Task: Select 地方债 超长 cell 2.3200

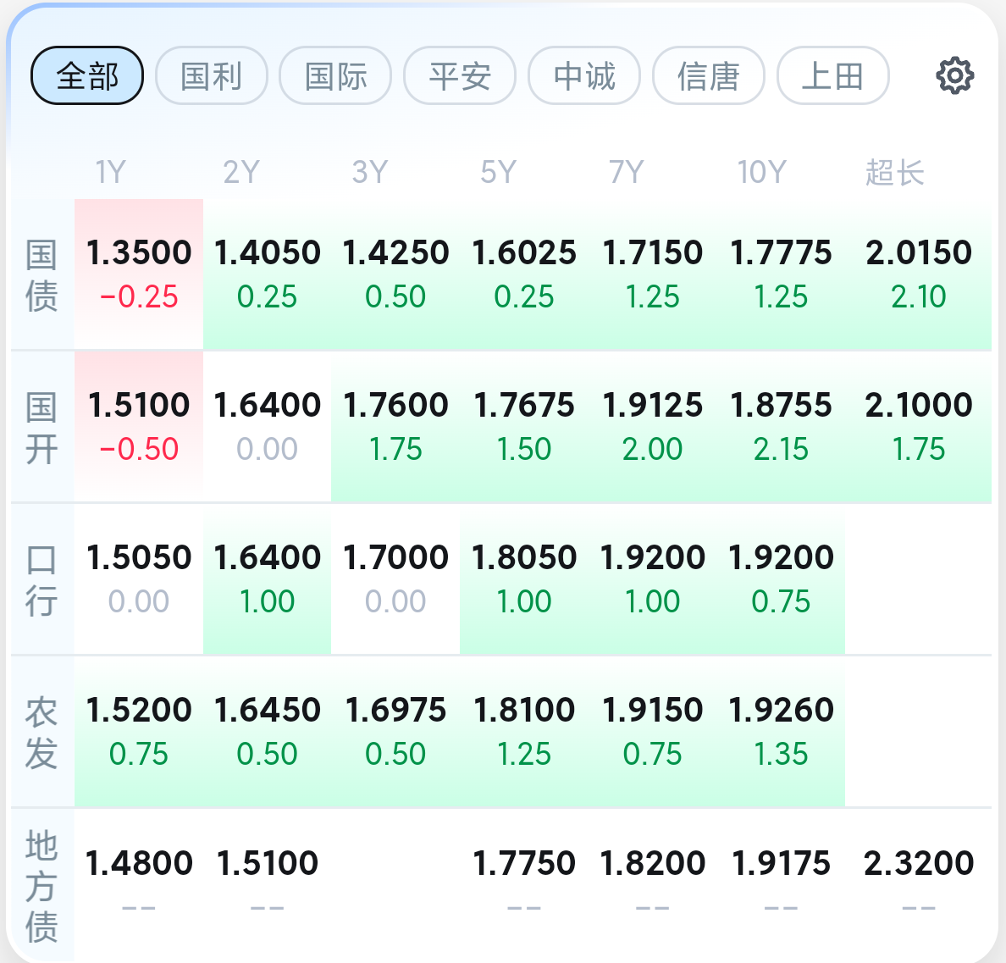Action: [x=918, y=885]
